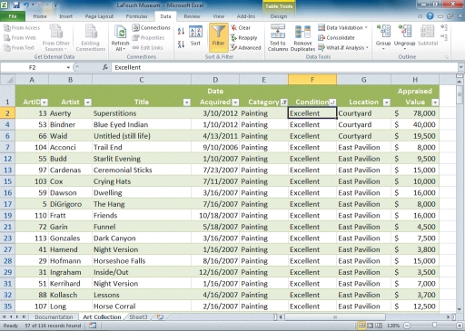Screen dimensions: 465x331
Task: Sort A to Z ascending icon
Action: pos(181,31)
